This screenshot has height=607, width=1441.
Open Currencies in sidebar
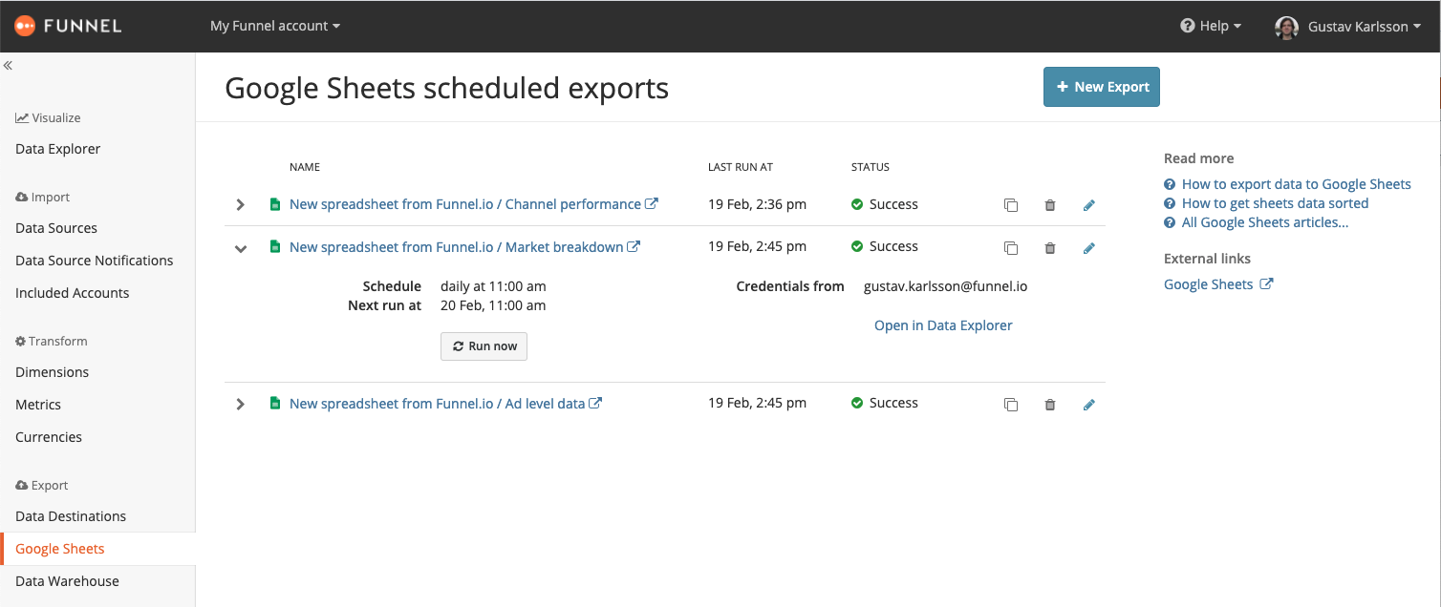49,437
